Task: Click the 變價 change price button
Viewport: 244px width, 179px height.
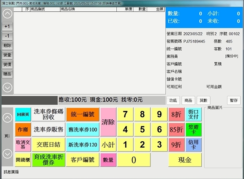Action: 7,65
